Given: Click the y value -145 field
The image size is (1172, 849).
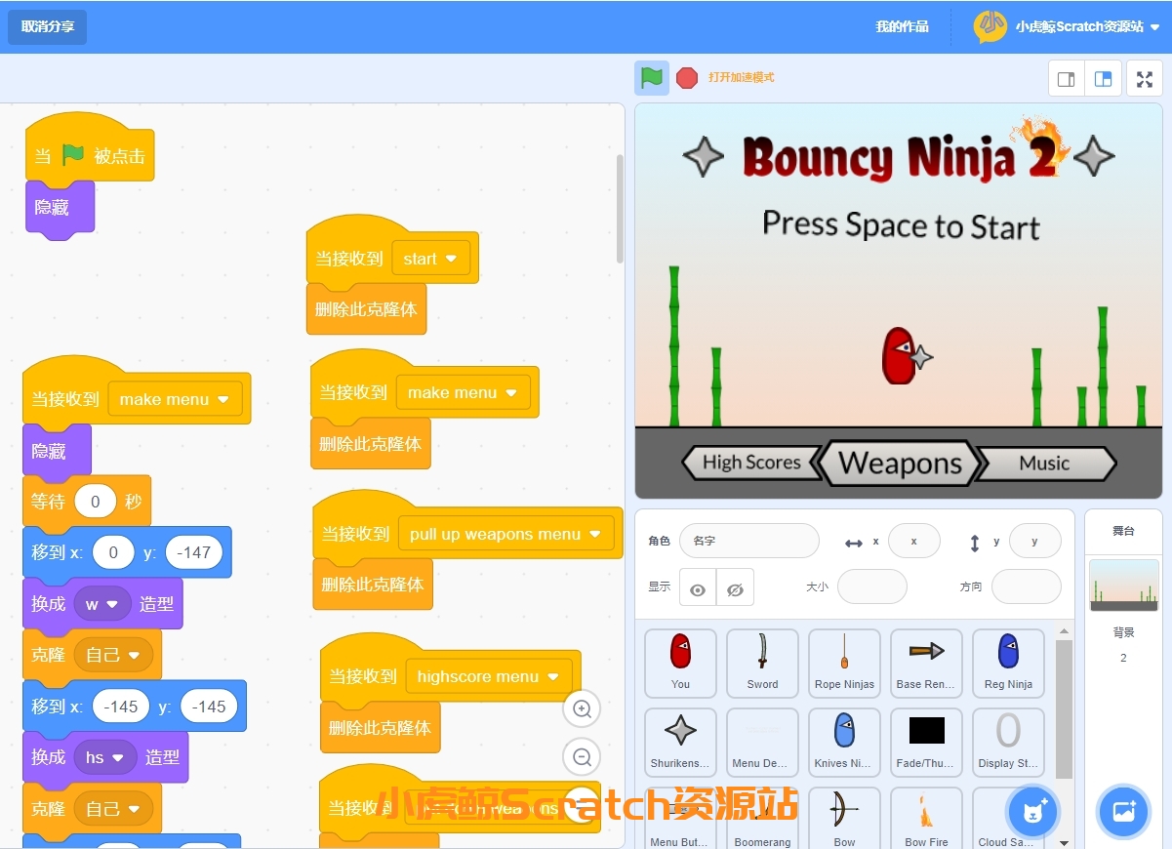Looking at the screenshot, I should click(209, 707).
